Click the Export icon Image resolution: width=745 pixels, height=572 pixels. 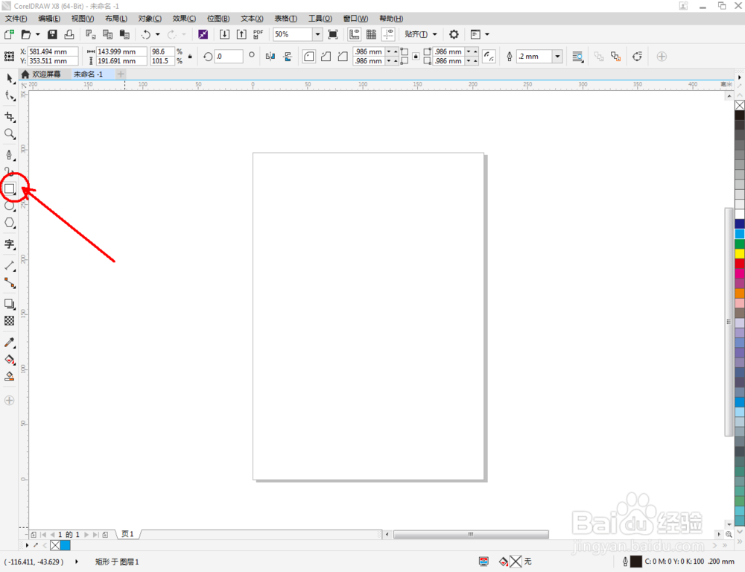click(x=241, y=34)
